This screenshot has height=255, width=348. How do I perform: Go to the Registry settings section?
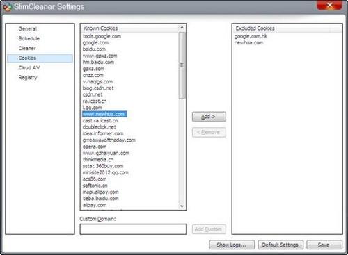[x=28, y=78]
